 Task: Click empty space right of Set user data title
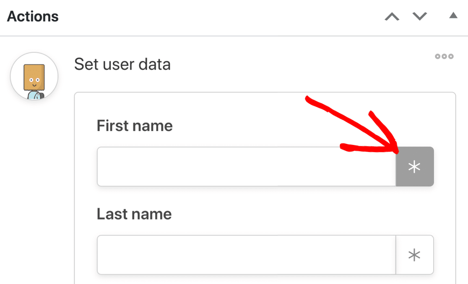(294, 65)
